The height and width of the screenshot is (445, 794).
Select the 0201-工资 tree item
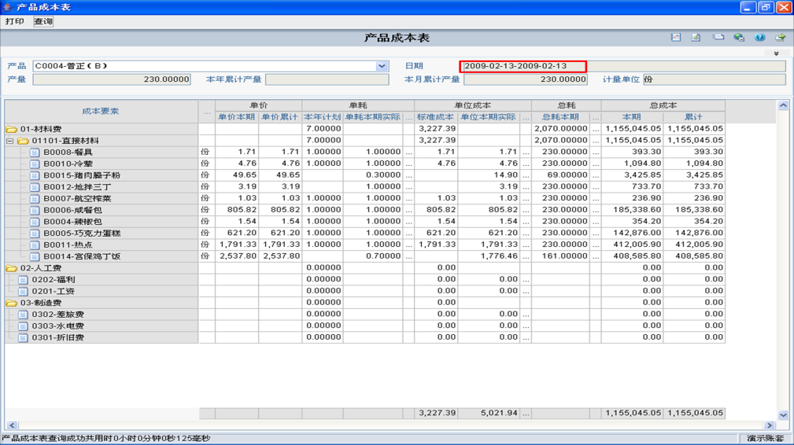53,292
